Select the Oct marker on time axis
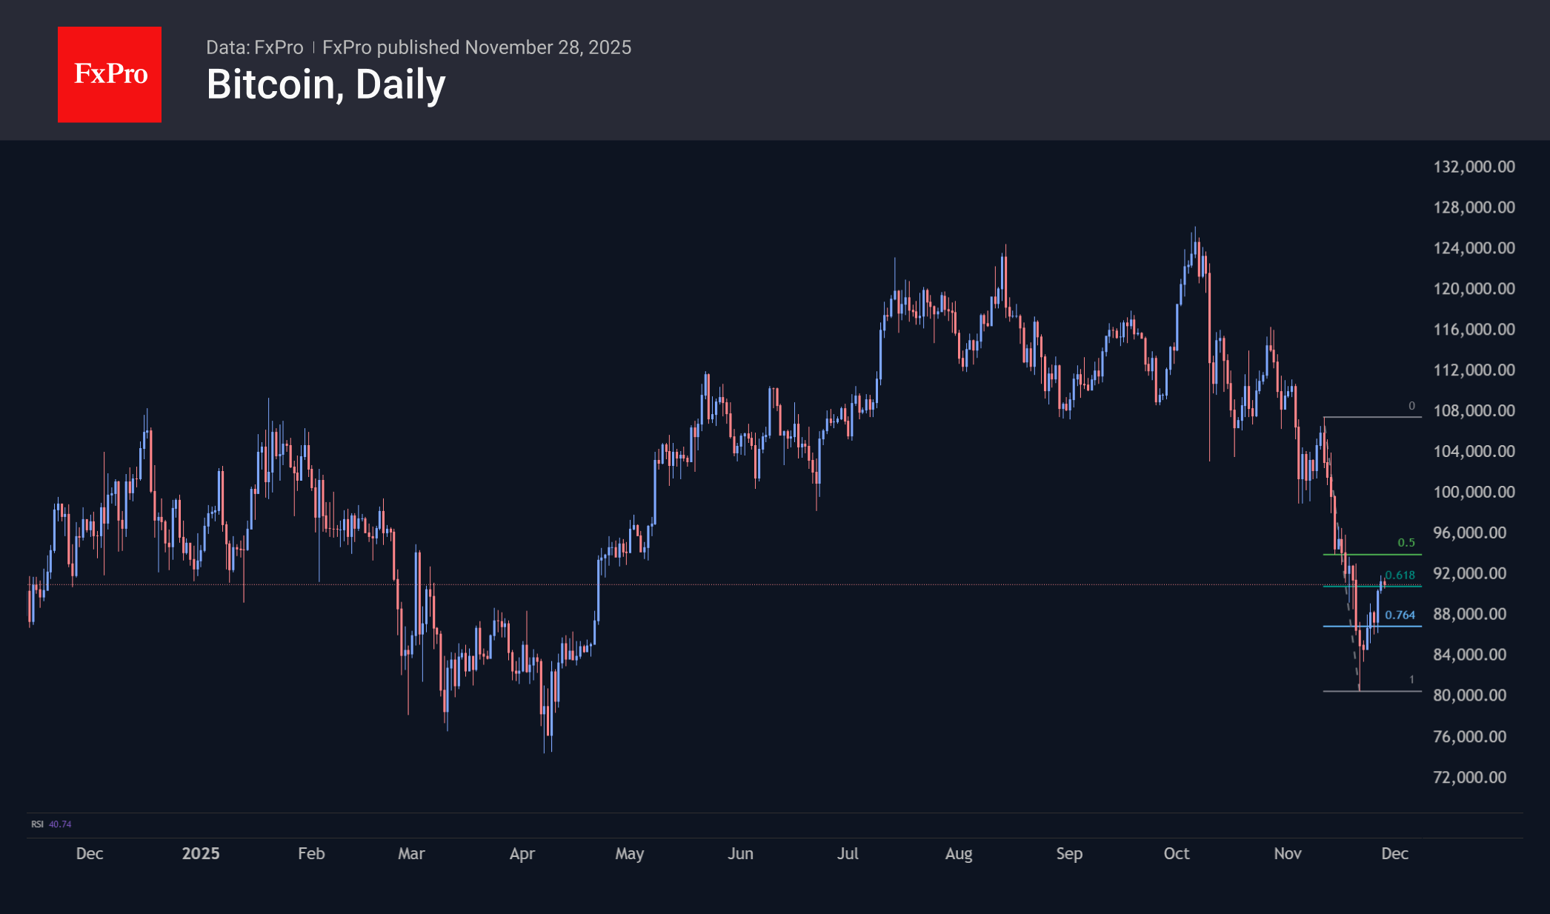Screen dimensions: 1550x914 pyautogui.click(x=1176, y=853)
